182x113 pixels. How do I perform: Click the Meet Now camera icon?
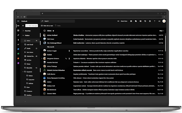pyautogui.click(x=118, y=21)
